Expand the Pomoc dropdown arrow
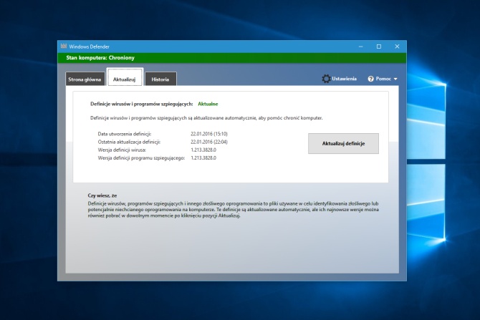 [395, 79]
